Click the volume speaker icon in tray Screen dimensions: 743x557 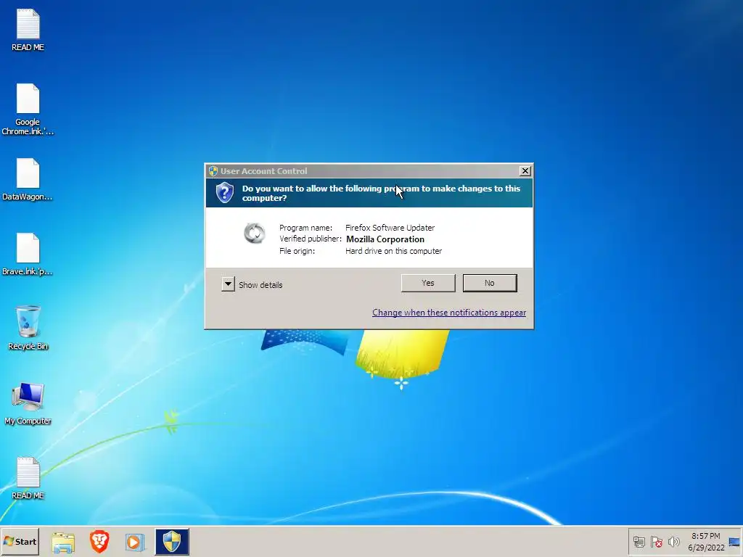click(673, 542)
